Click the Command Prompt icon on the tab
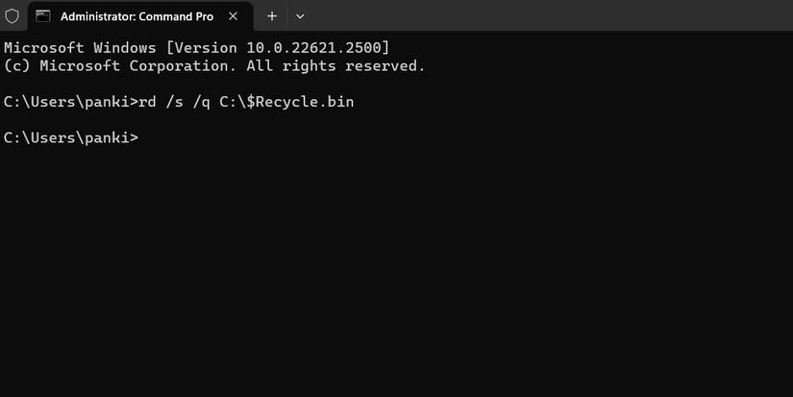Screen dimensions: 793x397 pyautogui.click(x=43, y=16)
